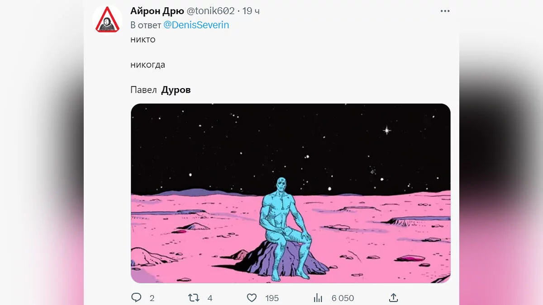
Task: Open view analytics bar chart icon
Action: [x=318, y=298]
